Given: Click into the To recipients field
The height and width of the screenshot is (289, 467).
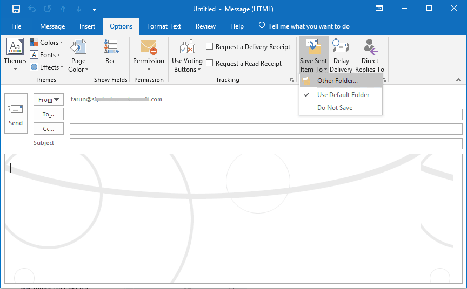Looking at the screenshot, I should click(266, 115).
